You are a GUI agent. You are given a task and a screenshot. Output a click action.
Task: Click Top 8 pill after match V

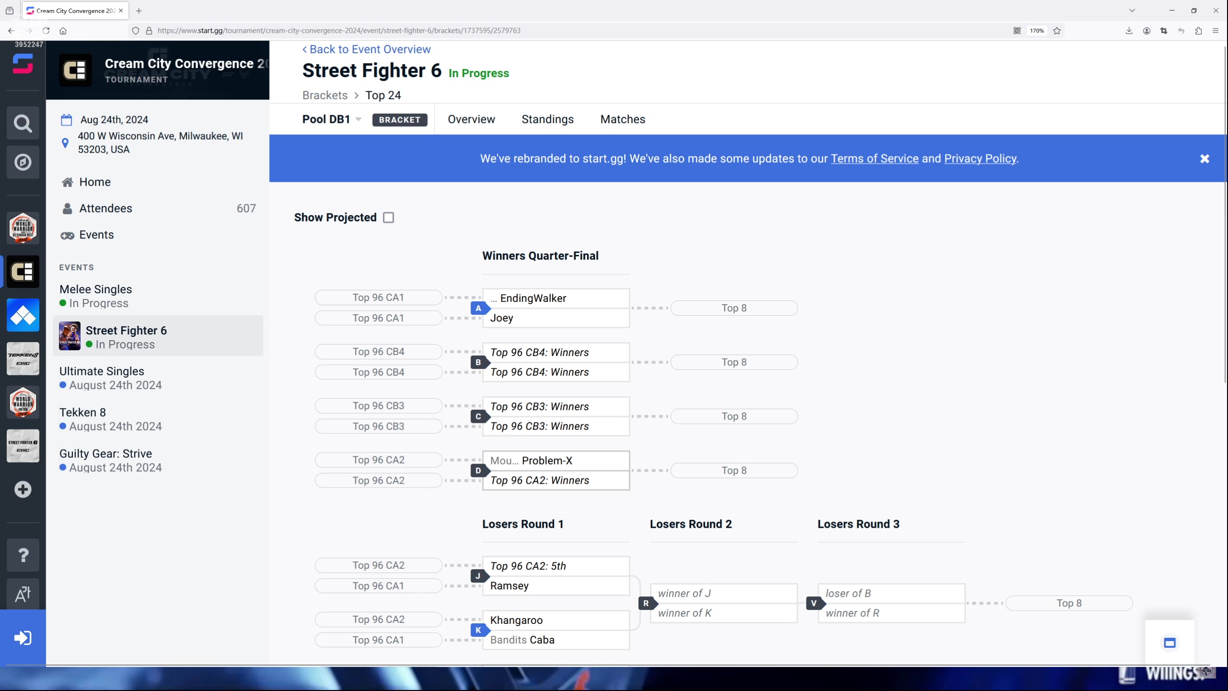click(x=1069, y=603)
